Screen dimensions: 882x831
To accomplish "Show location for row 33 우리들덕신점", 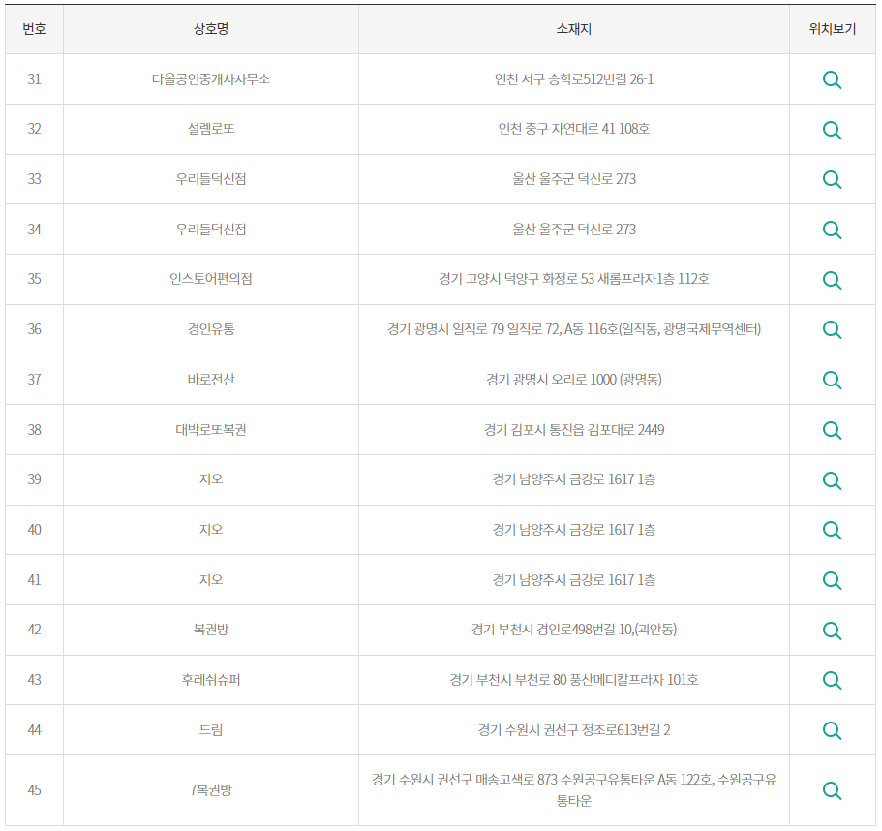I will [832, 179].
